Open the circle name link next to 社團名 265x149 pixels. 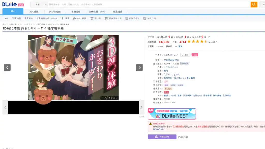click(x=171, y=55)
